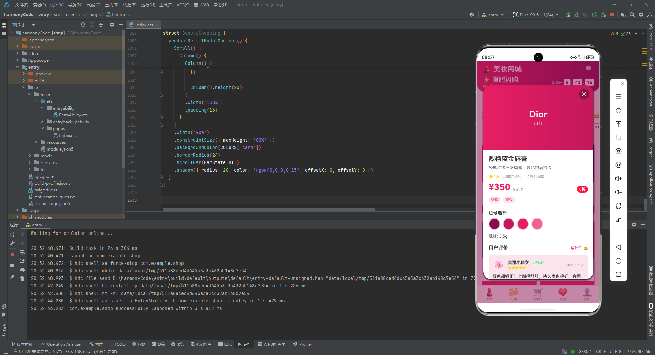Hide the project tool window
The width and height of the screenshot is (655, 355).
121,25
